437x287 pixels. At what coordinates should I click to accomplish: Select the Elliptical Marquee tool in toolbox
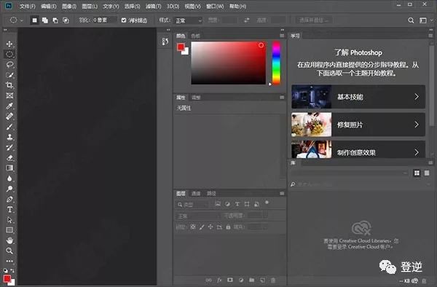9,55
